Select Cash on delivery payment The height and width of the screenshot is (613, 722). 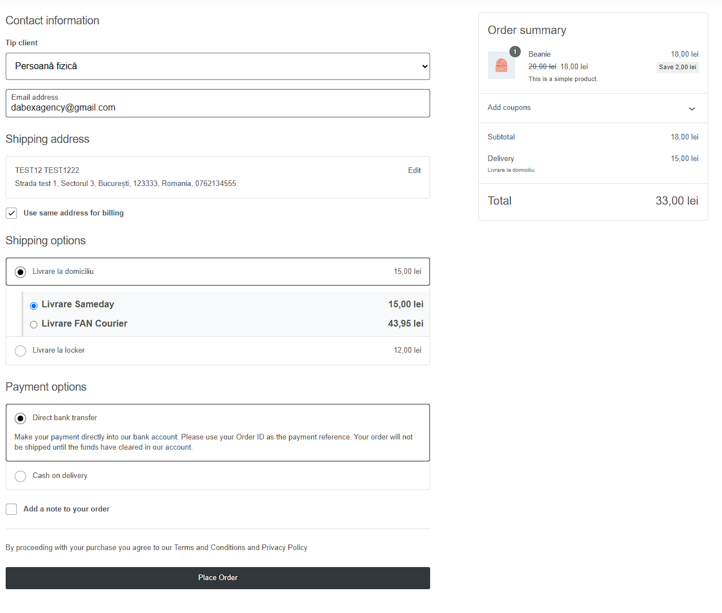pos(20,476)
